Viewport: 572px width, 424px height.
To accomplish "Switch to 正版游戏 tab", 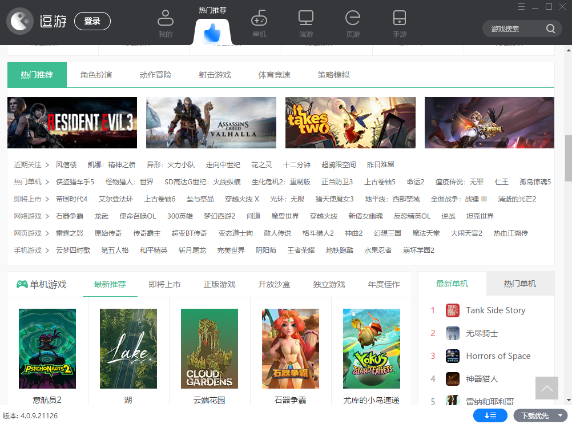I will click(x=220, y=284).
